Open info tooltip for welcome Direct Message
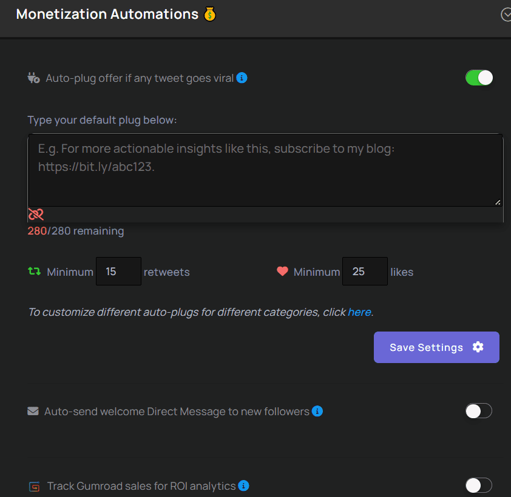 click(x=317, y=411)
